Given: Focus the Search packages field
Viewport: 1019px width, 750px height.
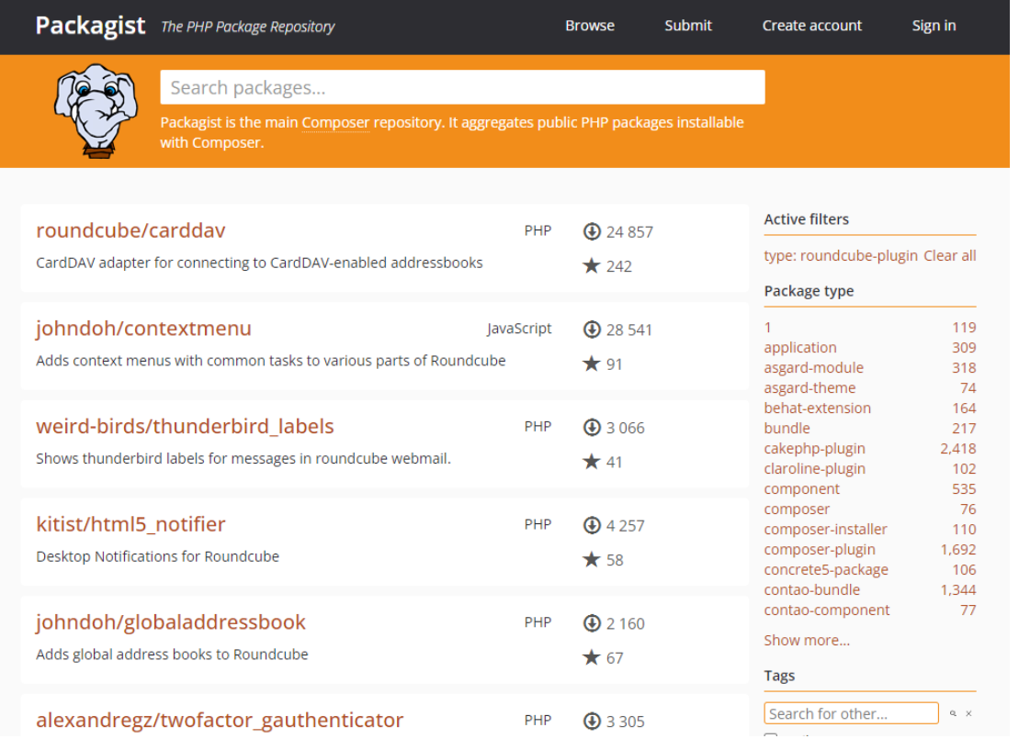Looking at the screenshot, I should (462, 87).
